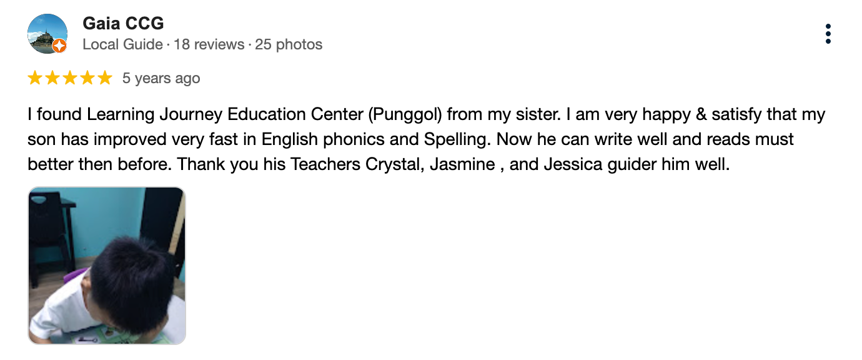Click "Learning Journey Education Center" in the review
862x360 pixels.
pyautogui.click(x=225, y=115)
